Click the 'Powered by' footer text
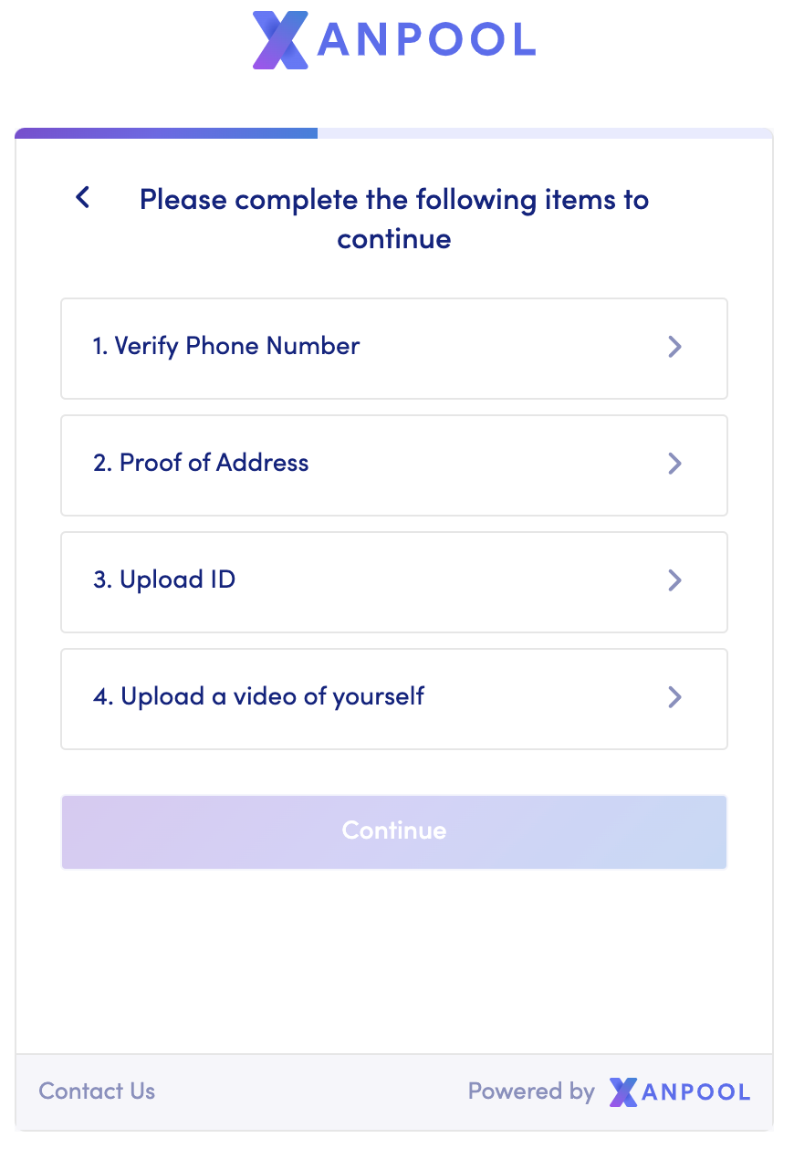 pyautogui.click(x=531, y=1091)
